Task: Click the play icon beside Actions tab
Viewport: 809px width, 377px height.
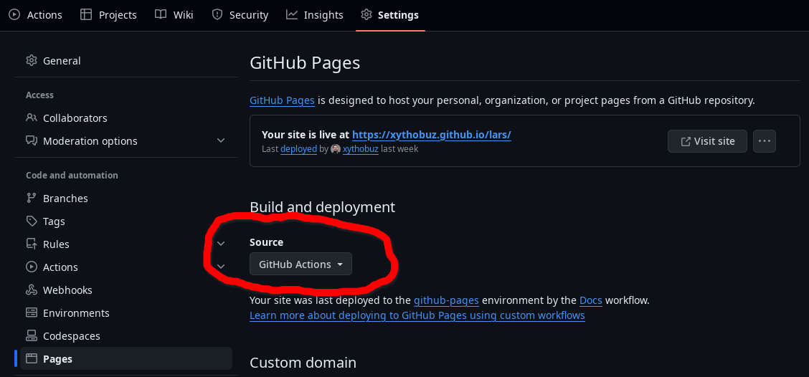Action: pos(14,14)
